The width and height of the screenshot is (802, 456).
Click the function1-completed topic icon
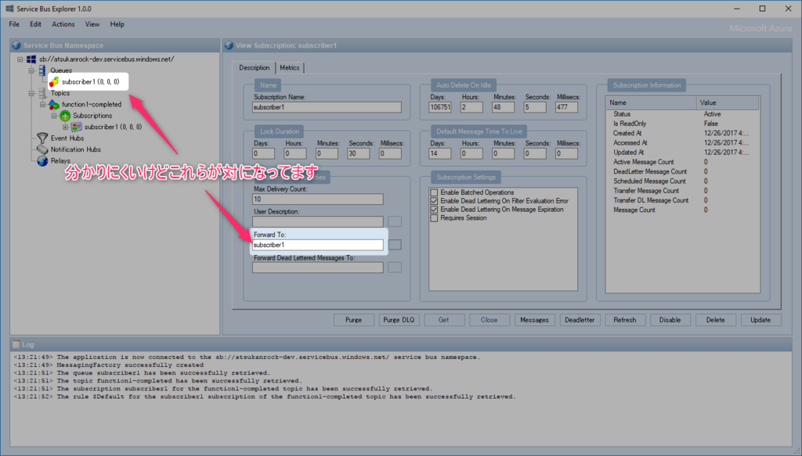54,105
